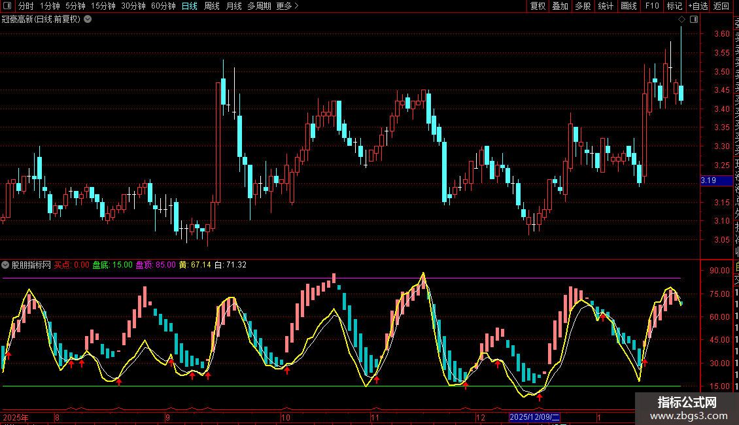The image size is (739, 425).
Task: Toggle the left sidebar panel icon
Action: click(7, 6)
